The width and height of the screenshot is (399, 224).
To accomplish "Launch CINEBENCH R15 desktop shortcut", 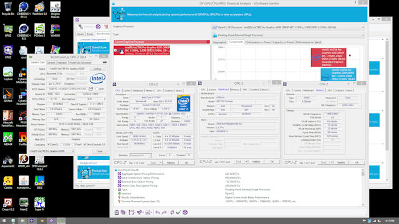I will (x=24, y=32).
